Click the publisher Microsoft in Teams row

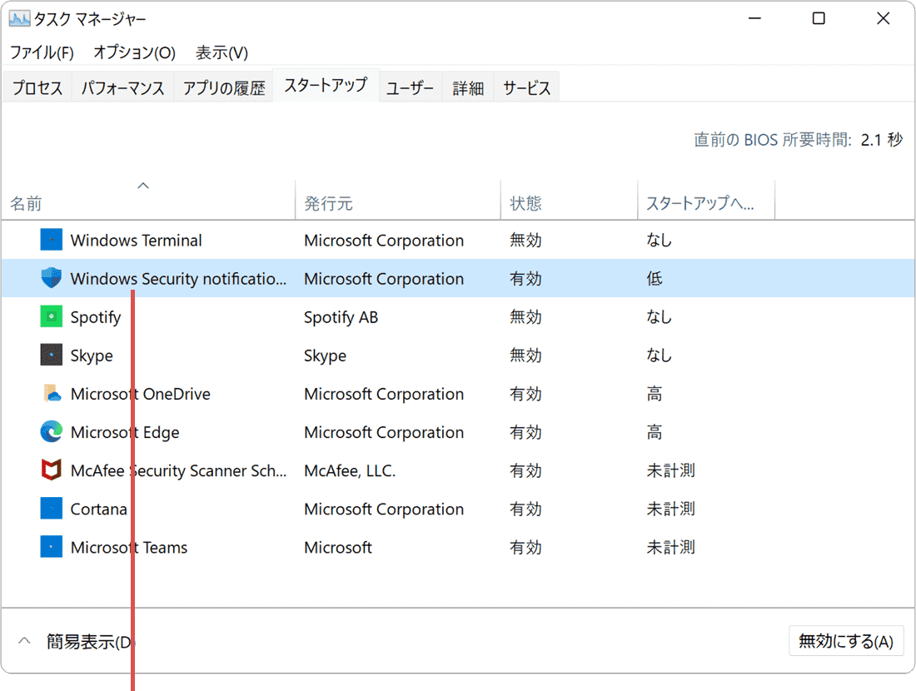[x=338, y=547]
